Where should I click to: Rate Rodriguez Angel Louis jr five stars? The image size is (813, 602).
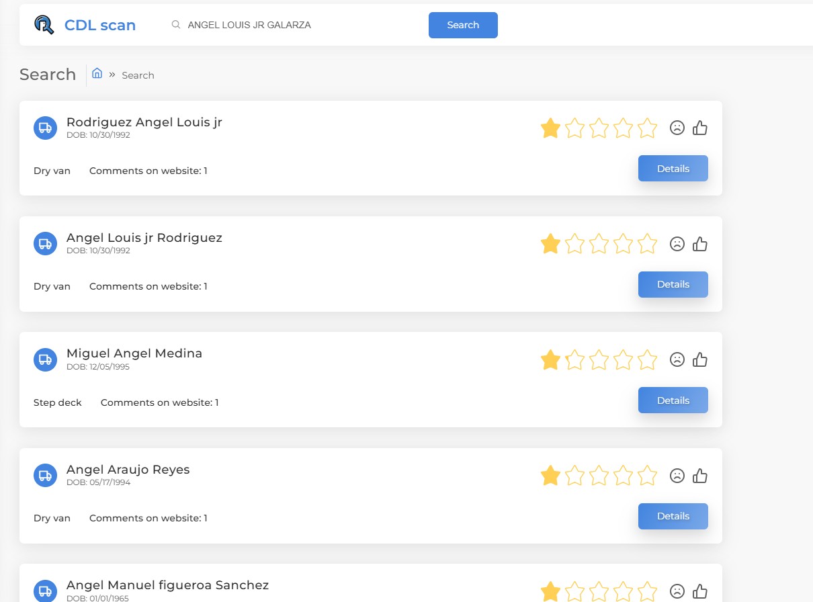click(x=647, y=128)
